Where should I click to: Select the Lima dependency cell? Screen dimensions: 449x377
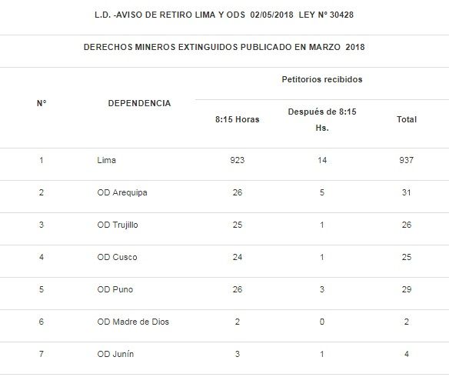coord(107,160)
